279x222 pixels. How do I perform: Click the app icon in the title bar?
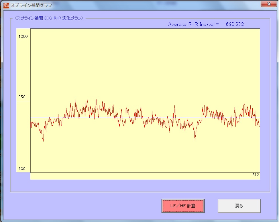pyautogui.click(x=6, y=5)
